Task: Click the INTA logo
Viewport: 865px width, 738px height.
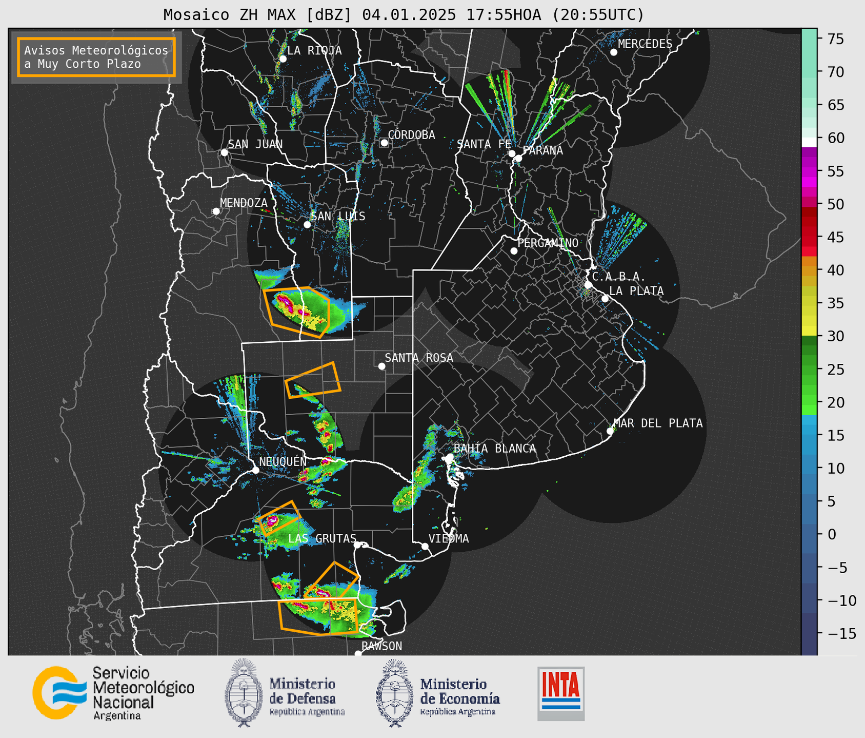Action: click(561, 693)
